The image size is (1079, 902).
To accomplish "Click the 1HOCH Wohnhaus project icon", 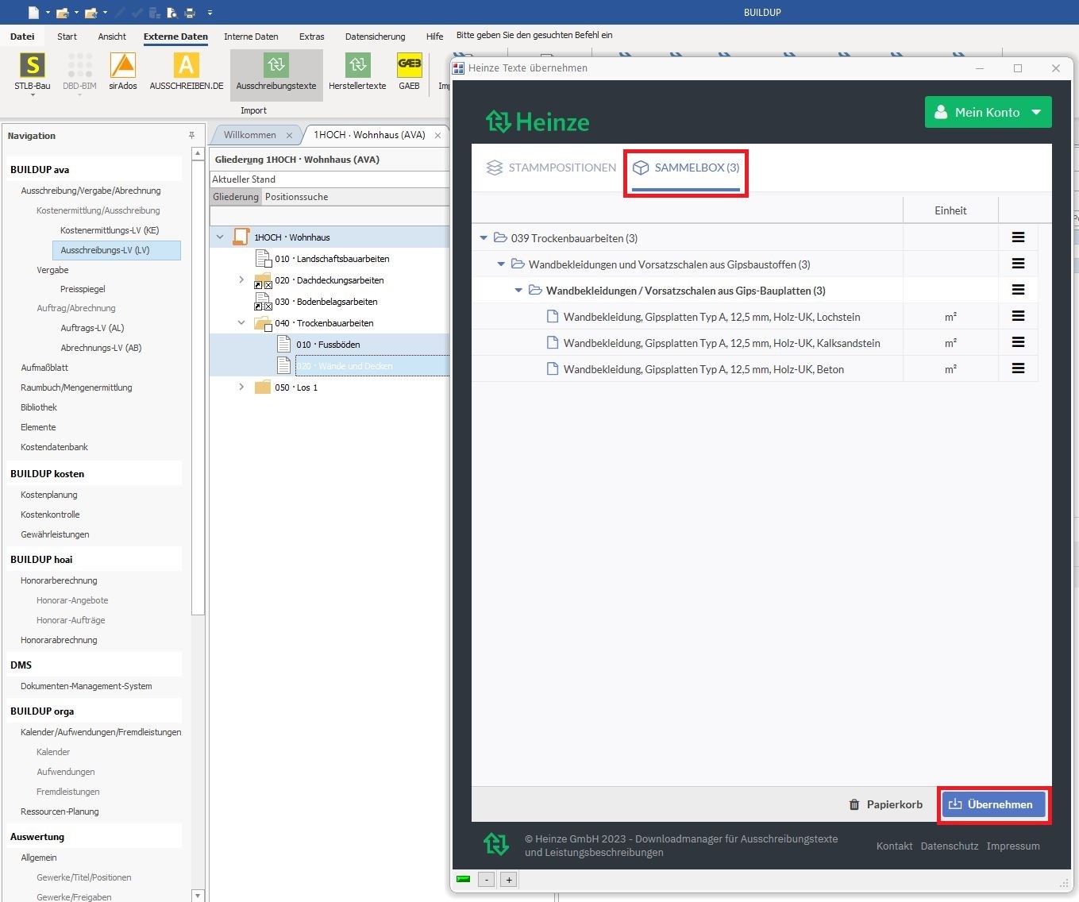I will tap(241, 237).
